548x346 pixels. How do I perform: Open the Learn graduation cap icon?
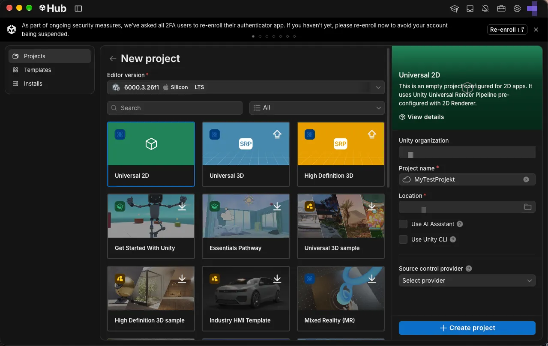pyautogui.click(x=454, y=9)
